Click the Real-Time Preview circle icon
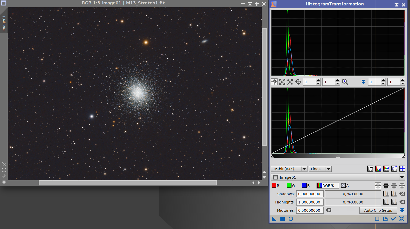Screen dimensions: 410x229 (291, 219)
